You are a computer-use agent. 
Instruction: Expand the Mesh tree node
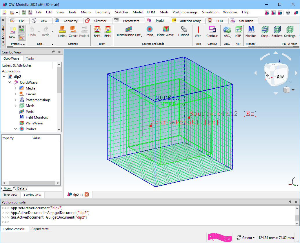tap(15, 106)
